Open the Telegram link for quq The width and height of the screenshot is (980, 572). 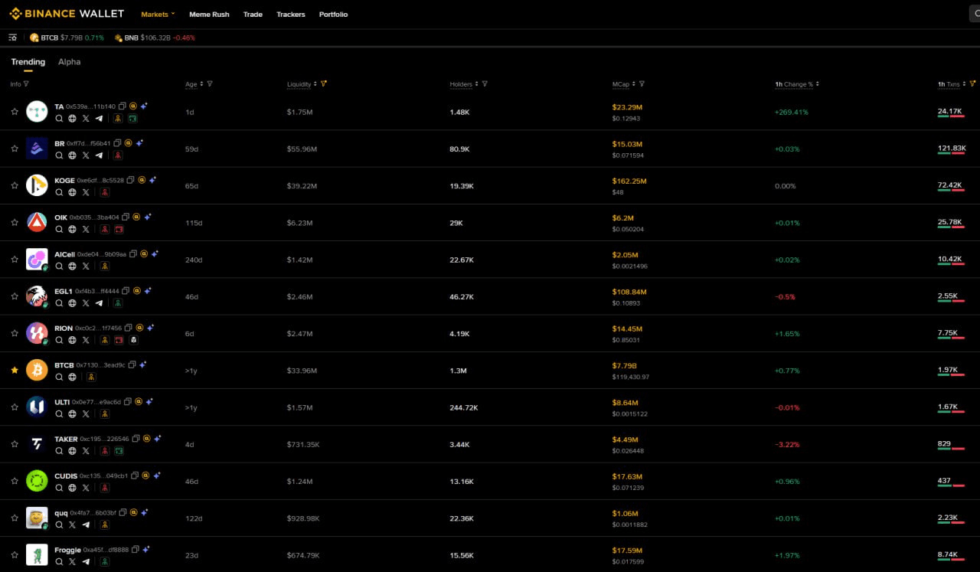point(86,525)
